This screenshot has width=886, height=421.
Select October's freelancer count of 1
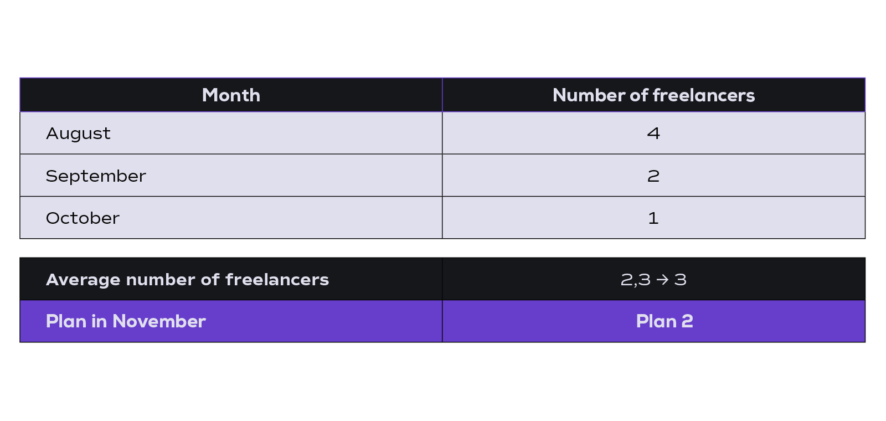(653, 218)
